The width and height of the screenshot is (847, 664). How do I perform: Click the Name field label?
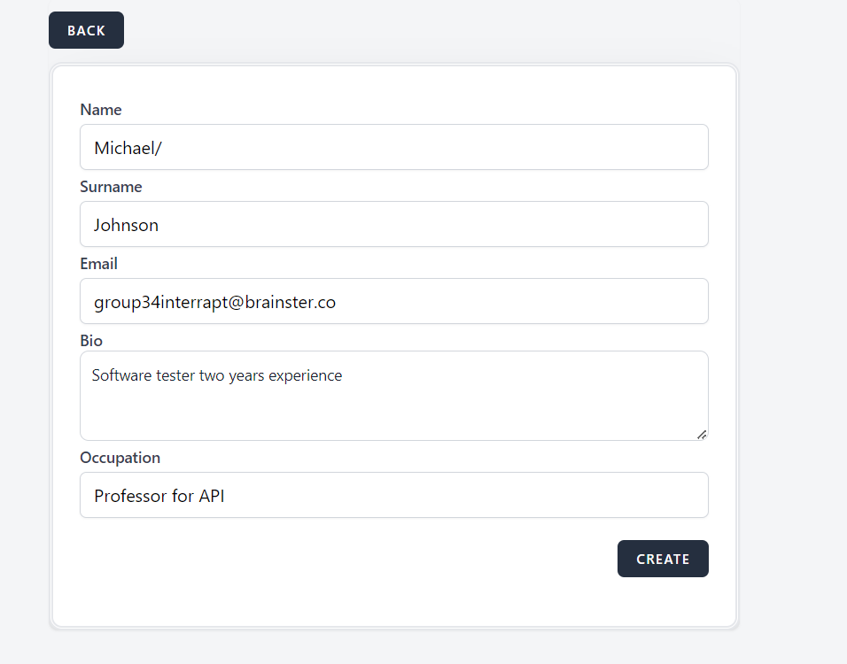coord(101,110)
